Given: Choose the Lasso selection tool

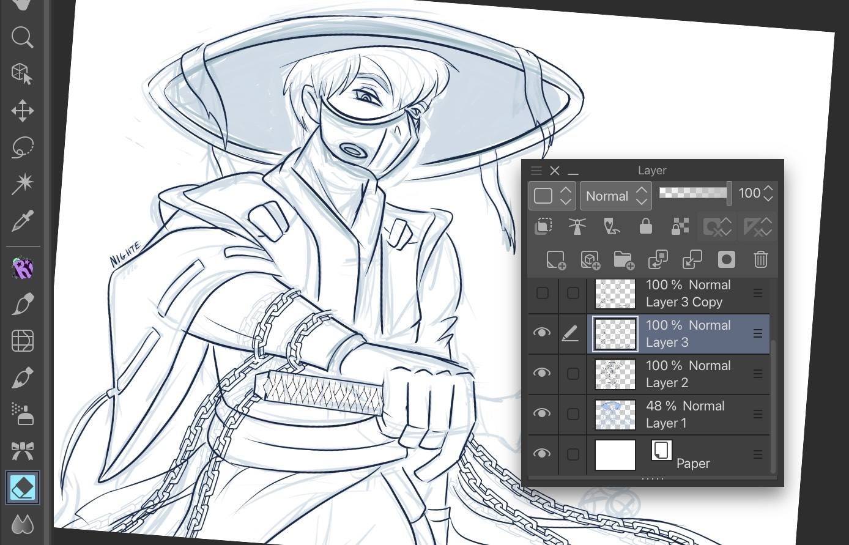Looking at the screenshot, I should (22, 147).
